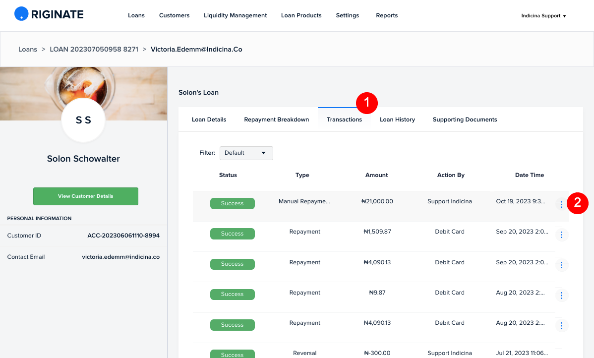
Task: Click the Action By column header
Action: [451, 175]
